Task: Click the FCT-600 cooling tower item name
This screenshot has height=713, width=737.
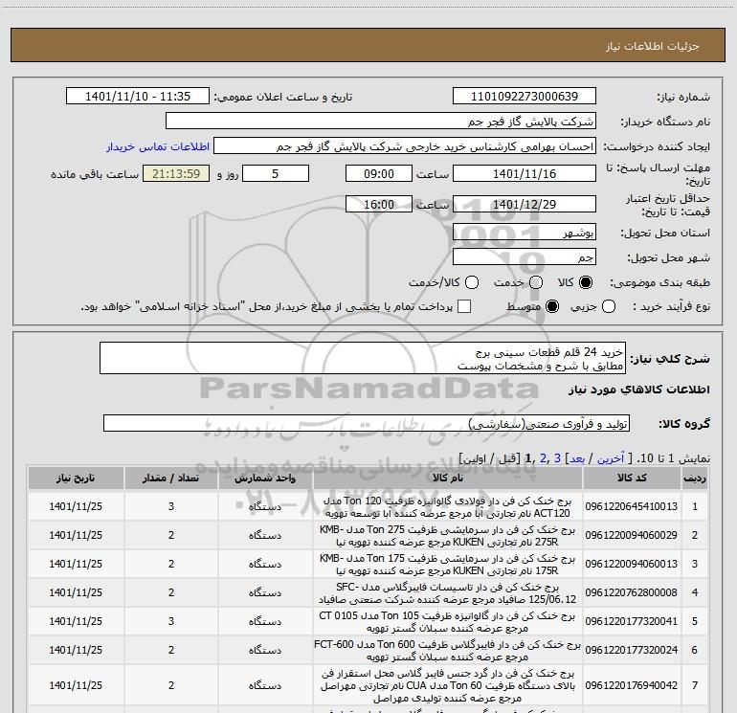Action: (x=448, y=651)
